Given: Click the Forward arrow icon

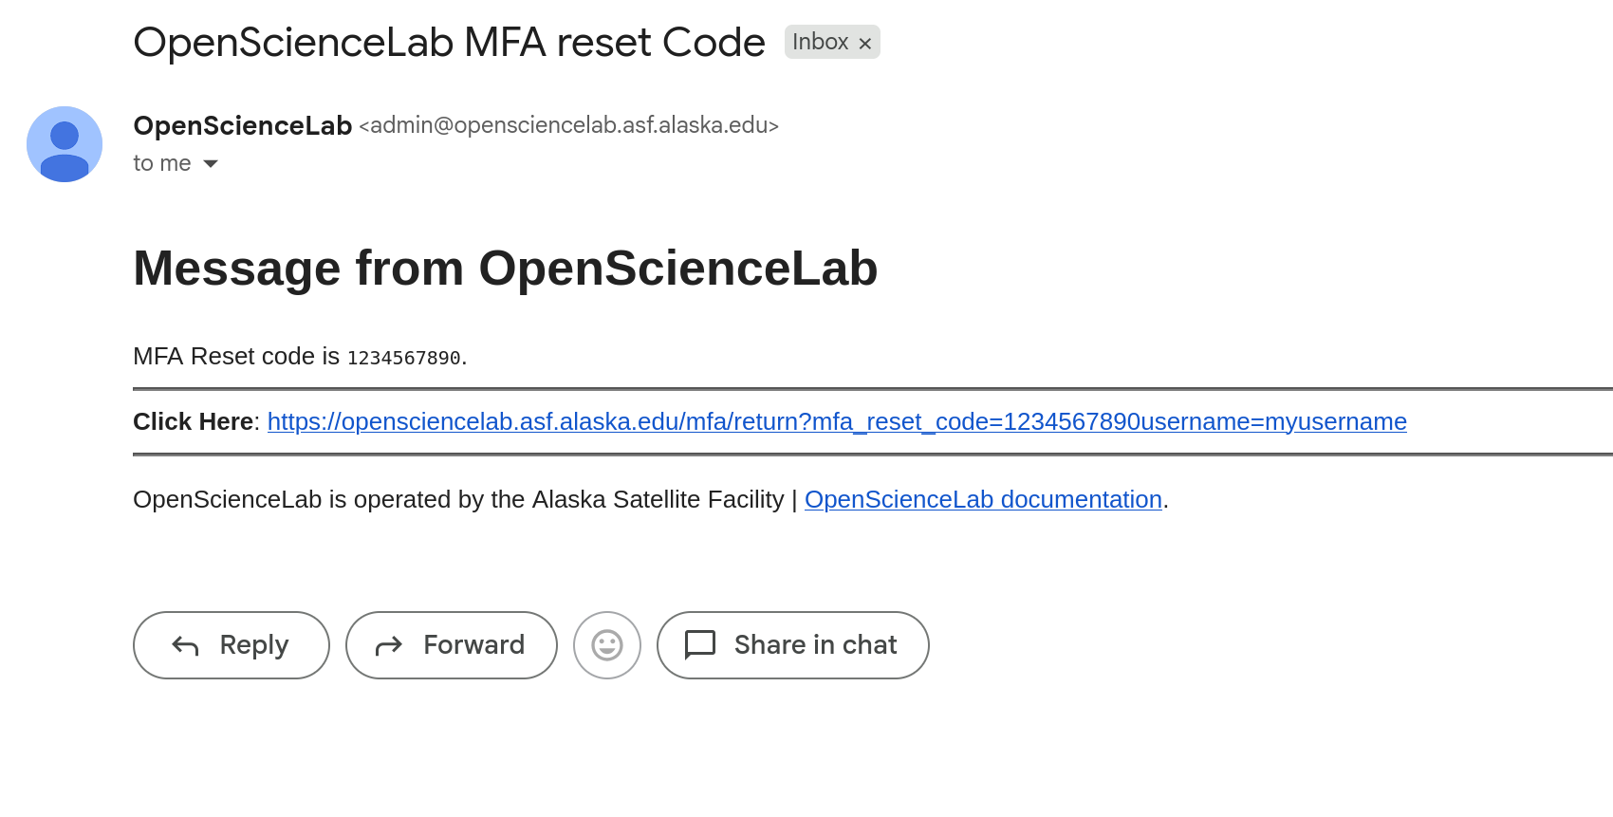Looking at the screenshot, I should (x=389, y=646).
